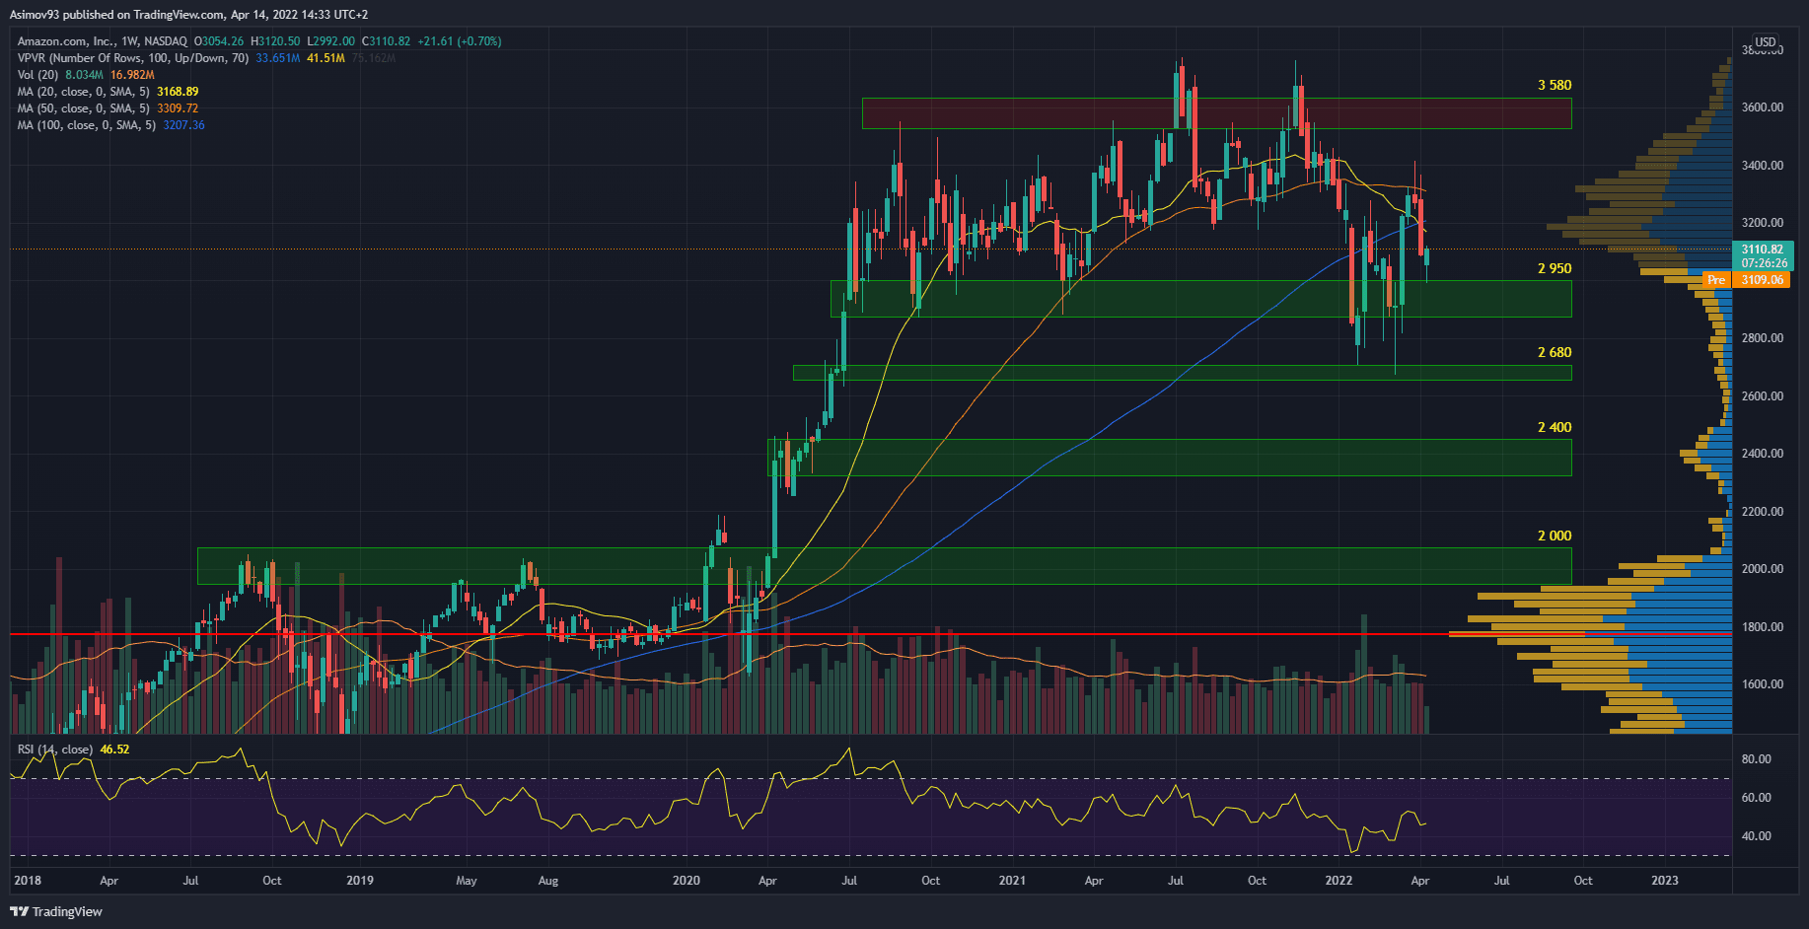Click the pre-market price 3109.06 label
Viewport: 1809px width, 929px height.
[1762, 280]
